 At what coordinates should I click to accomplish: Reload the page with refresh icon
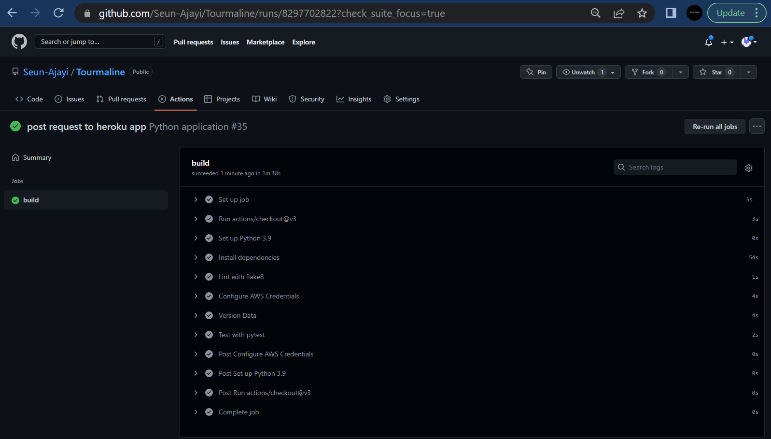pyautogui.click(x=58, y=13)
